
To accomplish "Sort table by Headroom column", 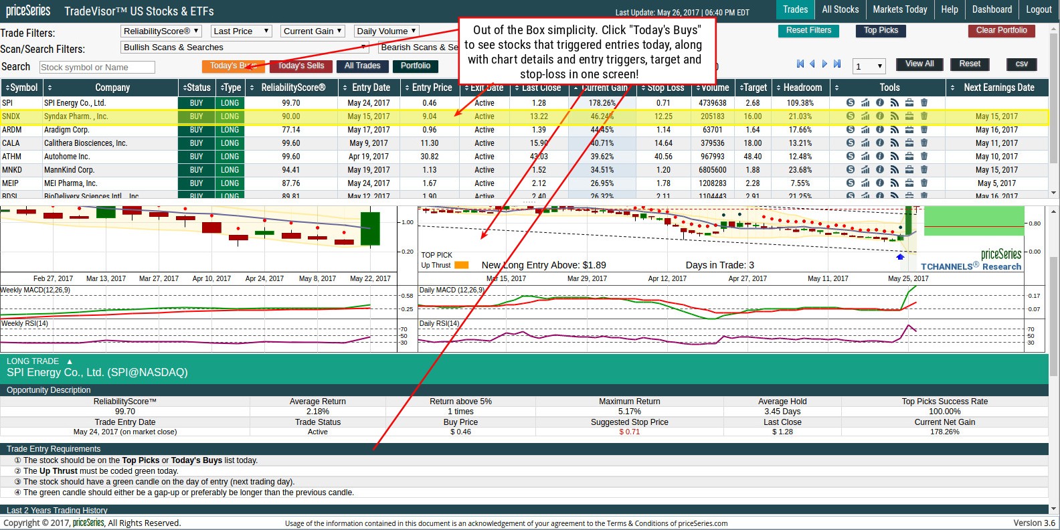I will pyautogui.click(x=800, y=88).
